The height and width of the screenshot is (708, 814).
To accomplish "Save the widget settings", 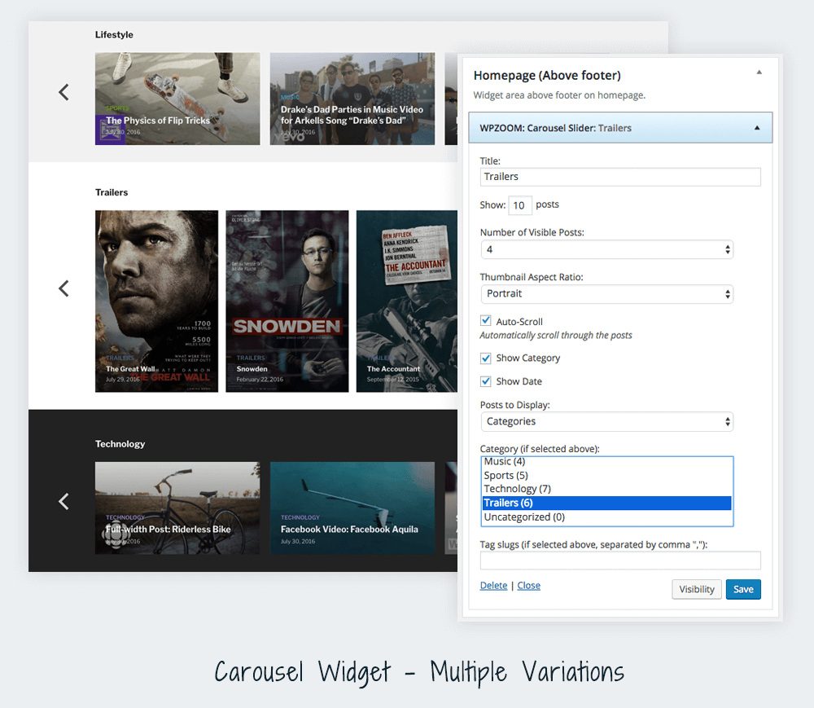I will coord(743,589).
